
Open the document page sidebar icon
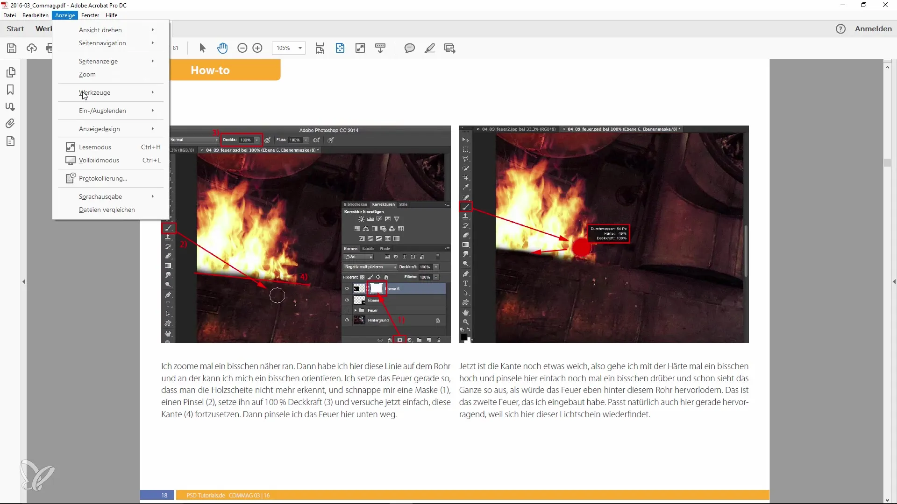(x=10, y=141)
